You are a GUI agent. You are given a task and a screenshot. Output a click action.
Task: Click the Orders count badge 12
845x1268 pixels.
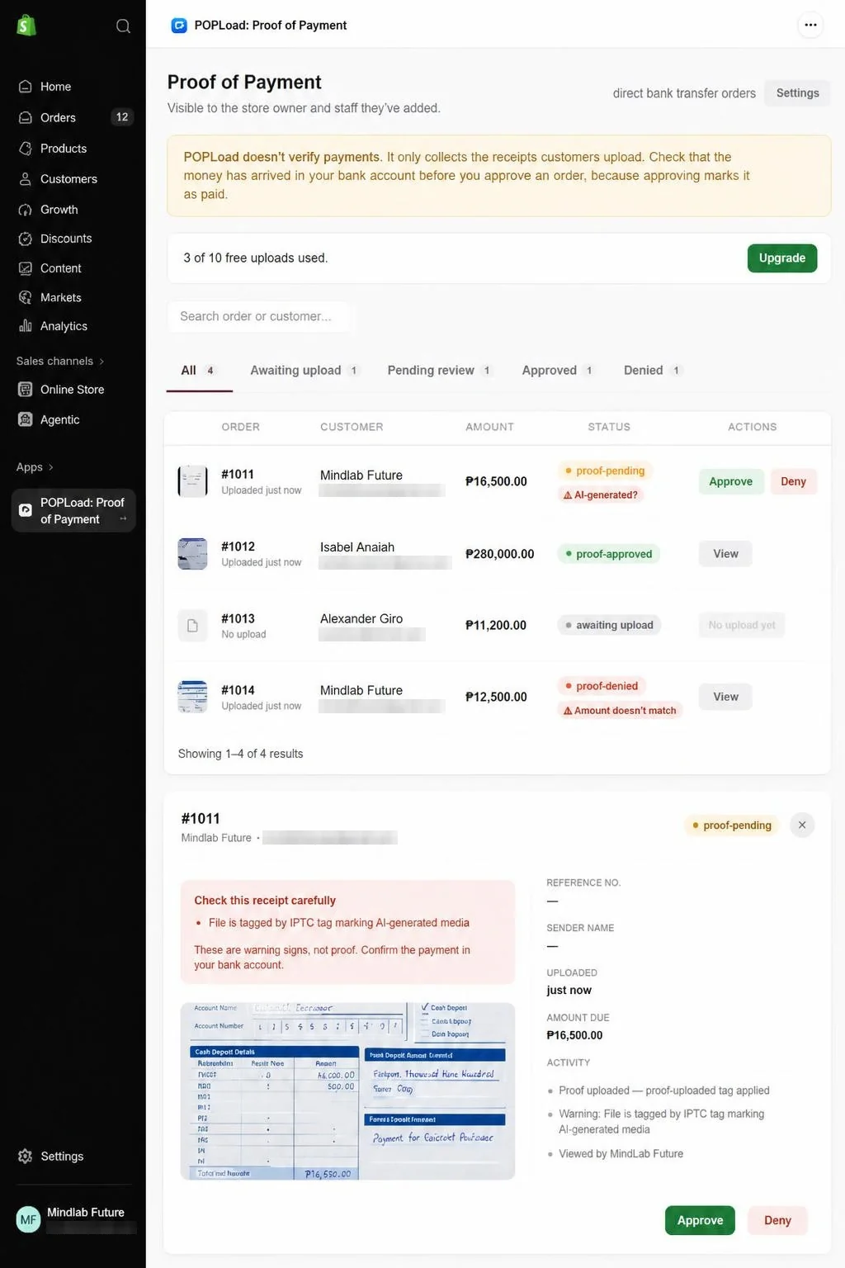tap(122, 117)
